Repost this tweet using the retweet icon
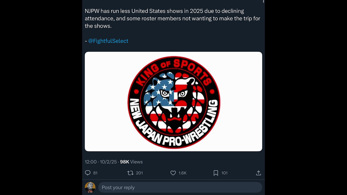Screen dimensions: 347x195 (130, 173)
